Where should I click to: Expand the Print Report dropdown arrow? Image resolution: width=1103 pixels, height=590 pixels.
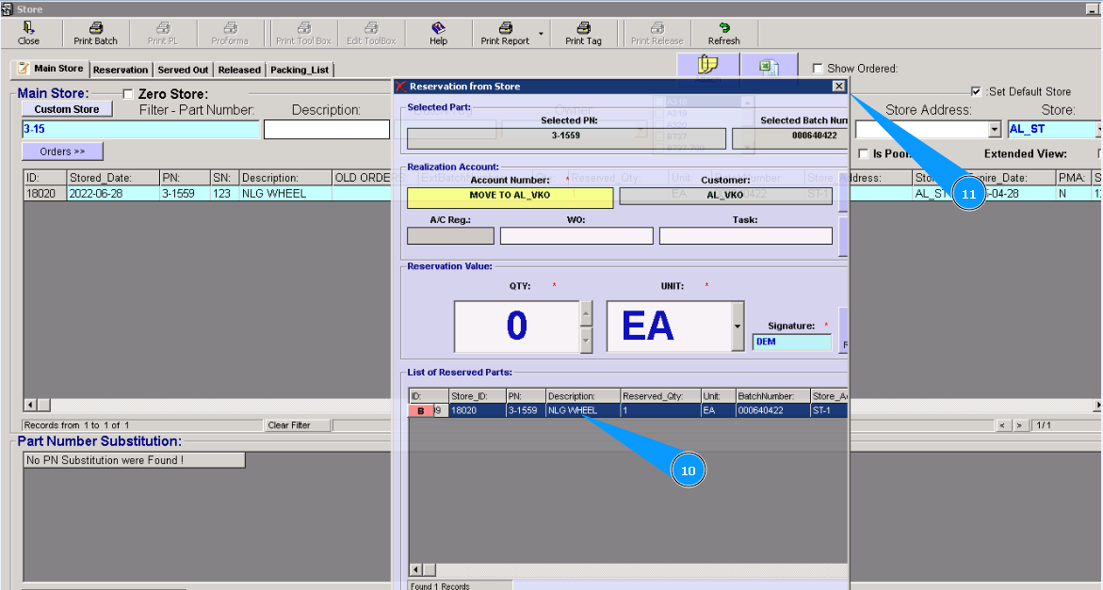542,35
